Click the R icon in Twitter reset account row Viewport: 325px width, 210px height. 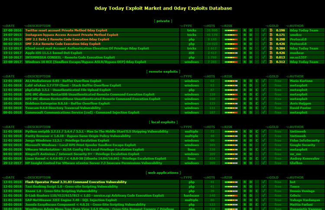(244, 30)
